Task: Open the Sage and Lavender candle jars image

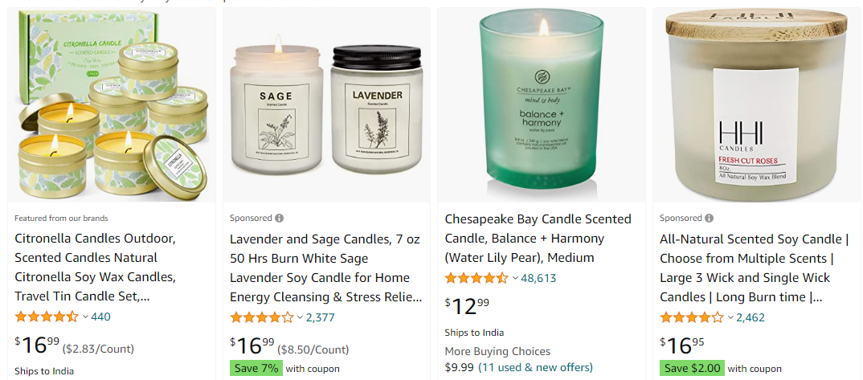Action: [326, 105]
